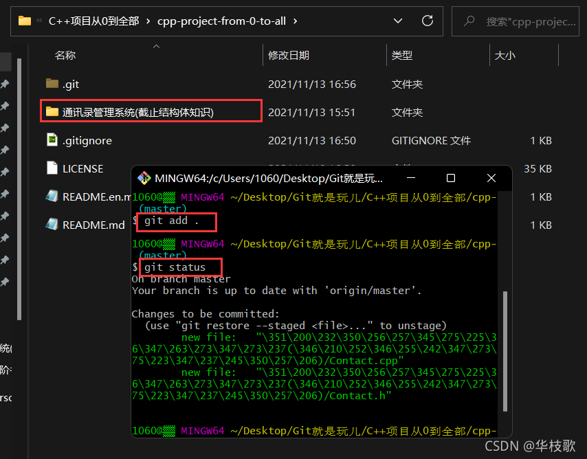Select the LICENSE file icon
The height and width of the screenshot is (459, 587).
point(52,168)
